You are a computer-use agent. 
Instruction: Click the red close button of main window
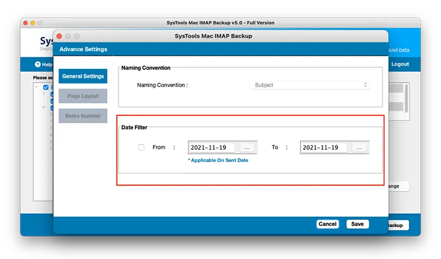click(25, 23)
